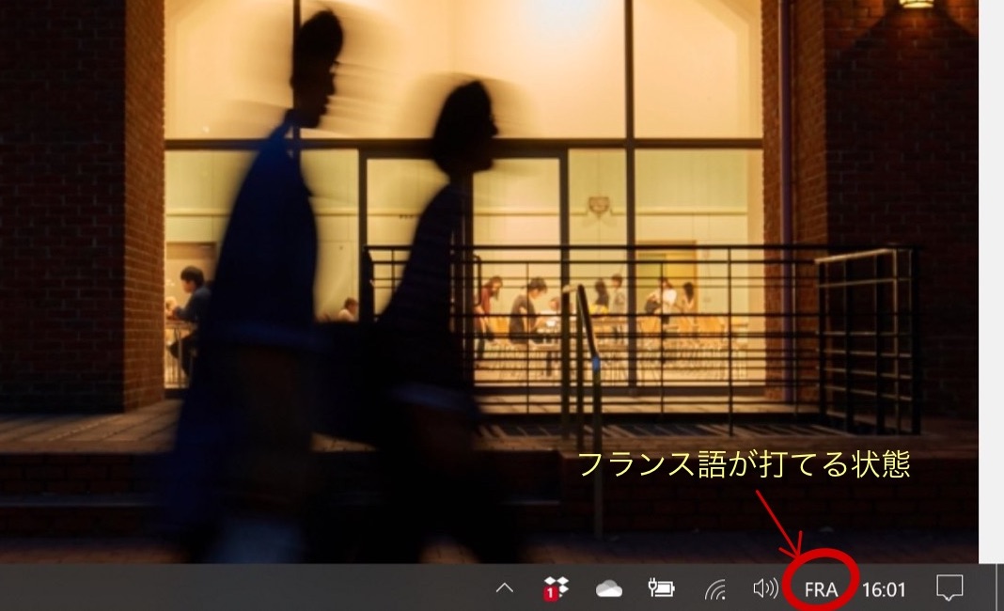1004x611 pixels.
Task: Open the Action Center notifications icon
Action: [949, 587]
